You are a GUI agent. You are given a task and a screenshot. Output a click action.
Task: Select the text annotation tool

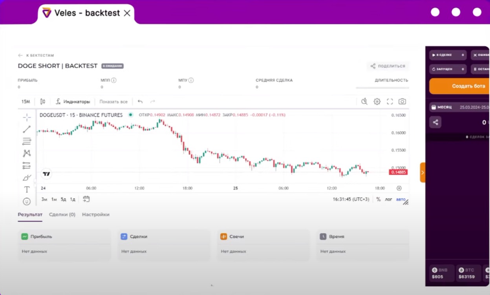click(27, 190)
